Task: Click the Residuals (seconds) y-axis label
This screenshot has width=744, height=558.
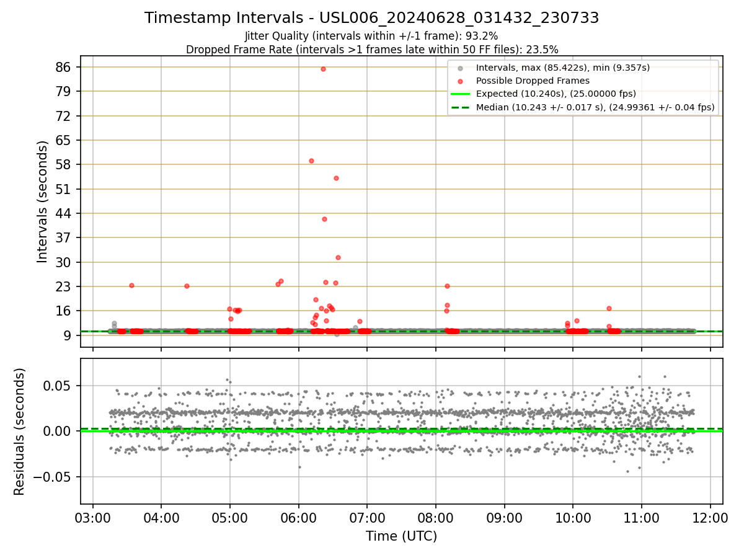Action: [20, 431]
